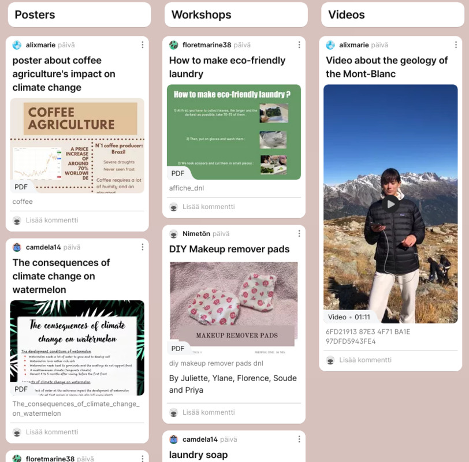Open the Coffee Agriculture PDF thumbnail
Screen dimensions: 469x462
click(x=77, y=146)
